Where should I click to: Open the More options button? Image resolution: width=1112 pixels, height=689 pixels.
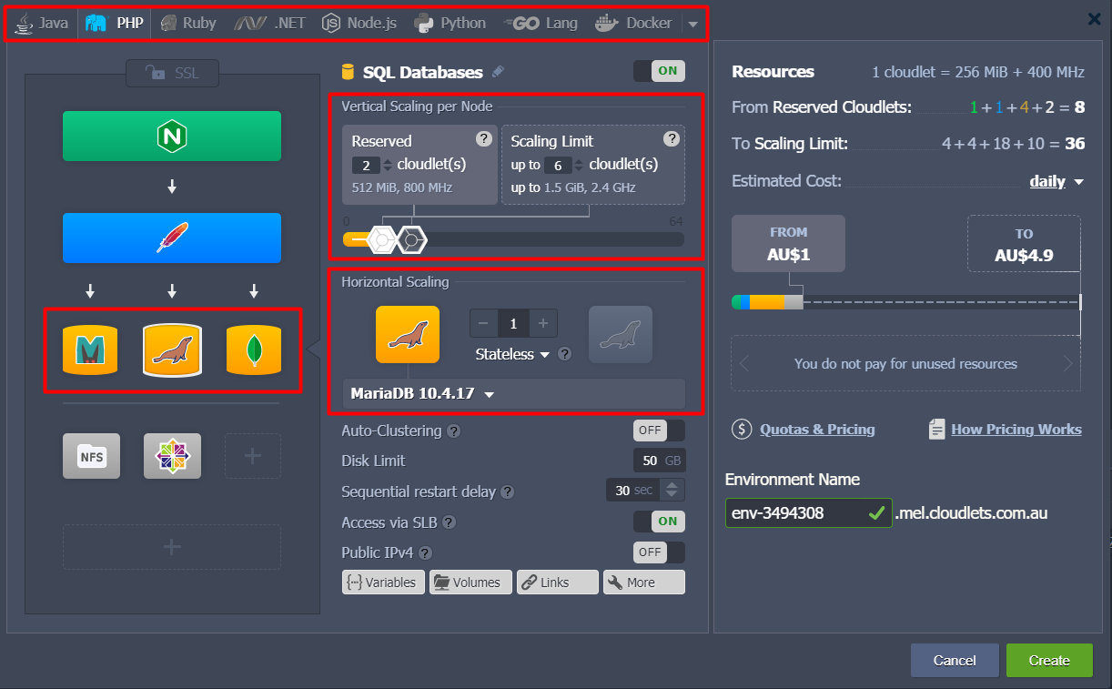[643, 583]
